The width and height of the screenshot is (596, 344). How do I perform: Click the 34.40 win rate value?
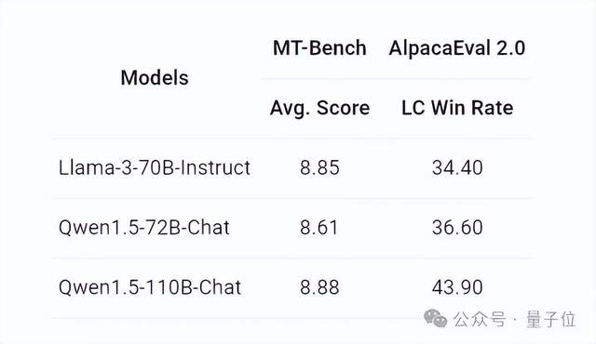(x=457, y=167)
